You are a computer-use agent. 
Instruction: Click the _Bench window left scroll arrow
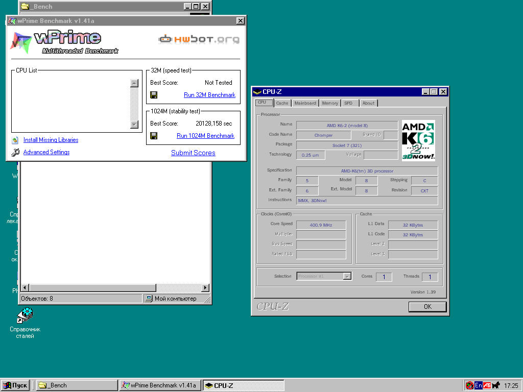pyautogui.click(x=25, y=288)
